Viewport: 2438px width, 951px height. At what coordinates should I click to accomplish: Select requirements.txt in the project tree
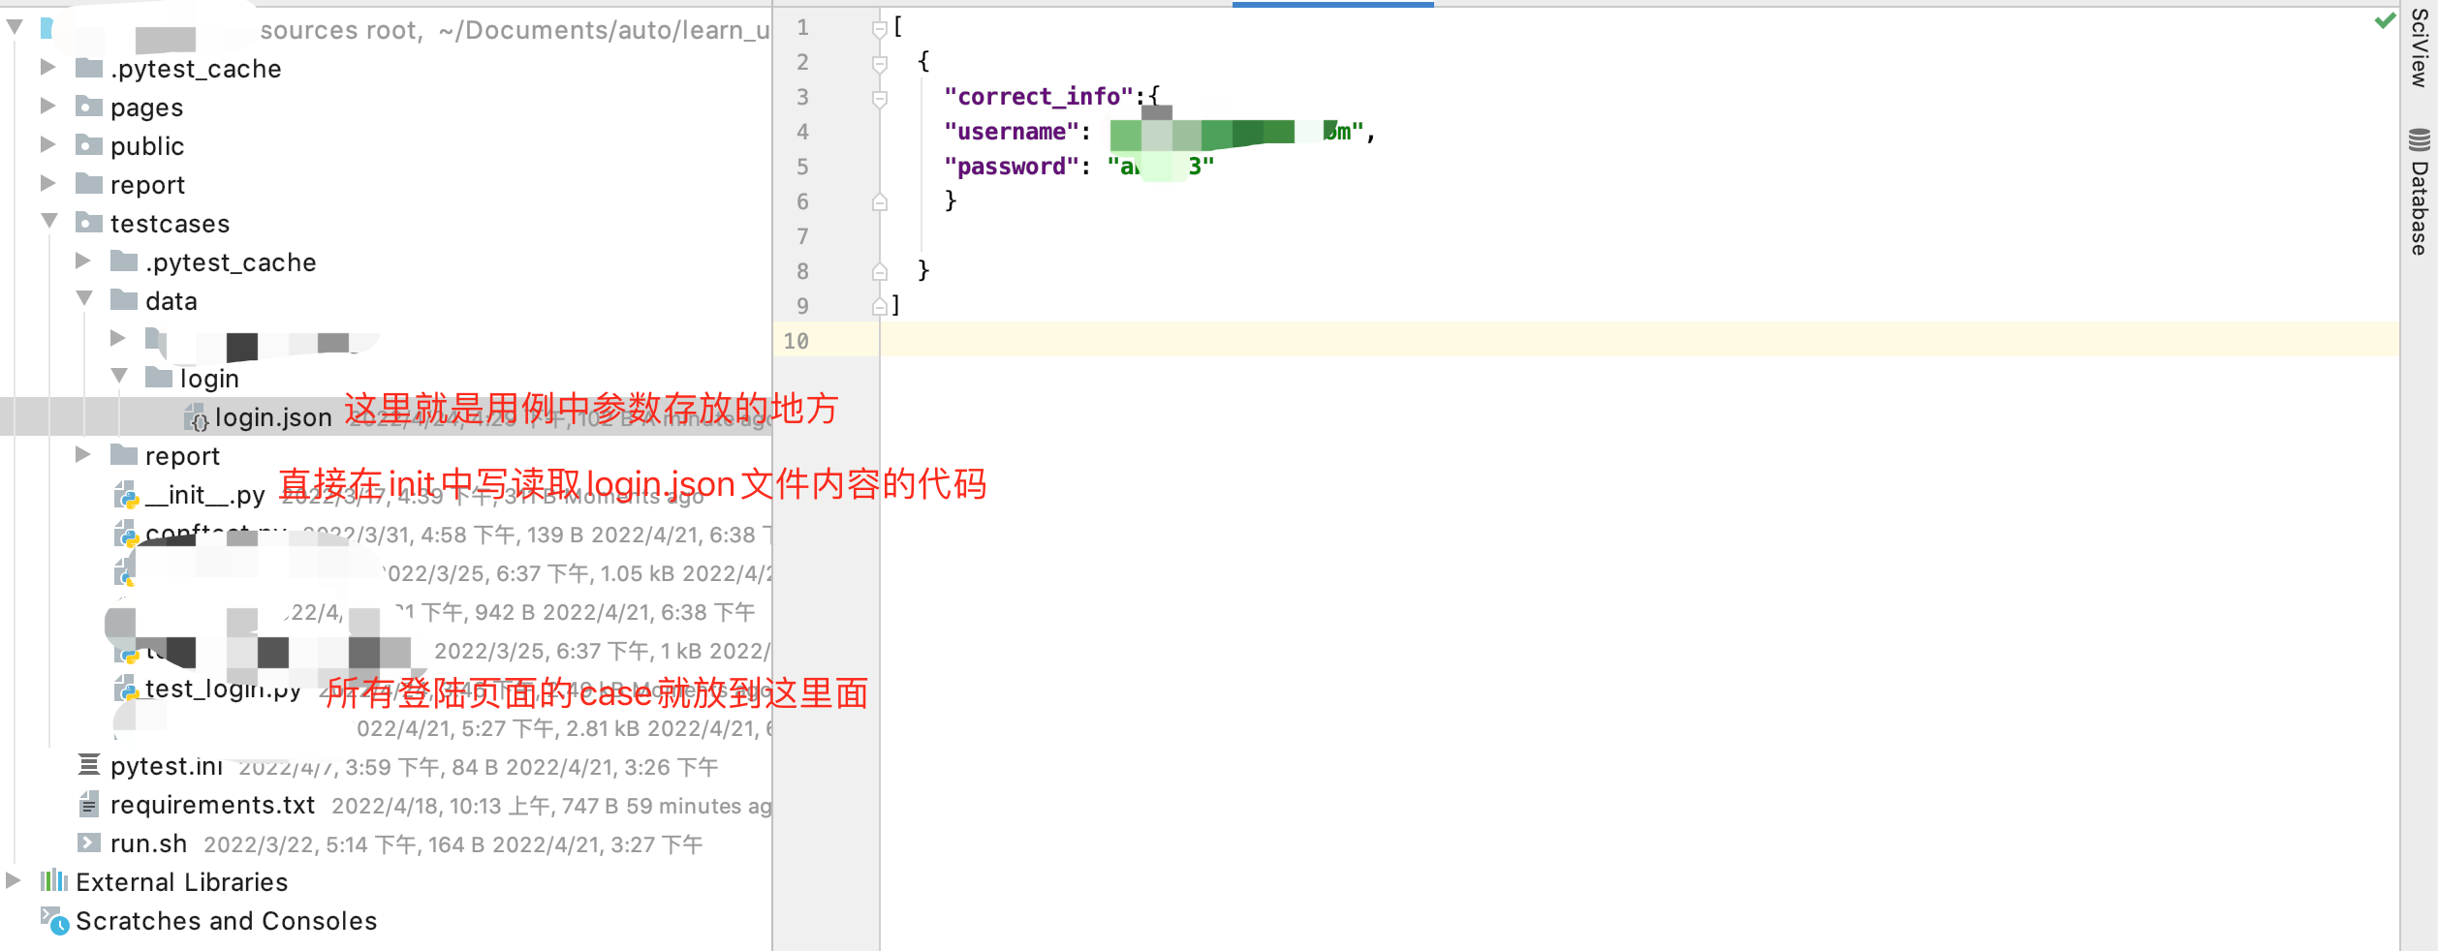click(x=213, y=805)
